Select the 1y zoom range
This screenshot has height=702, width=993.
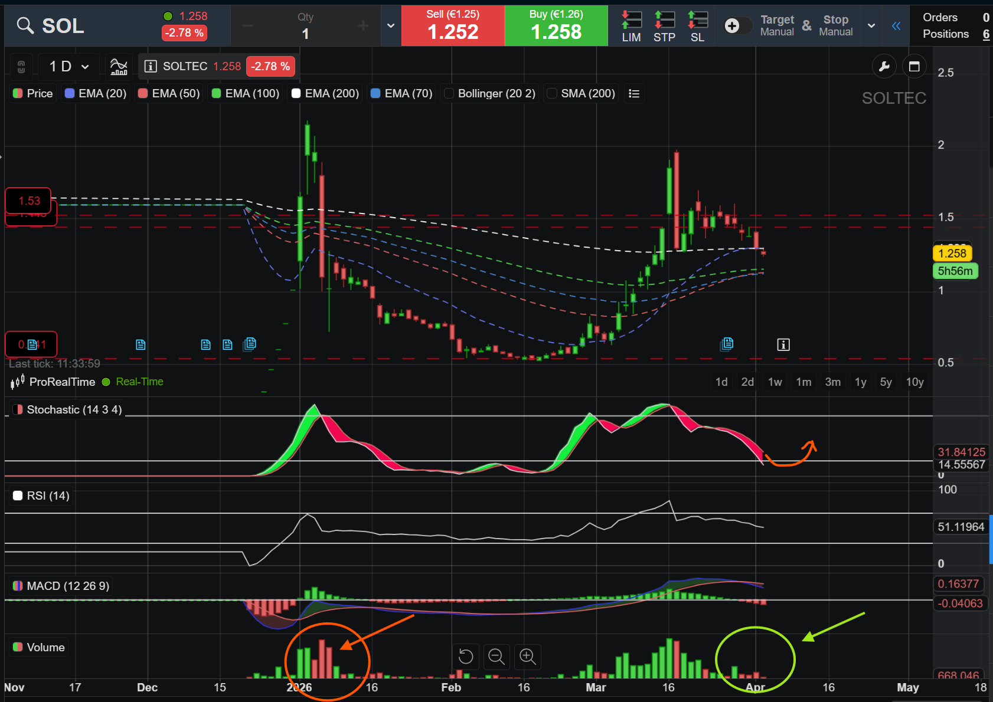[861, 382]
